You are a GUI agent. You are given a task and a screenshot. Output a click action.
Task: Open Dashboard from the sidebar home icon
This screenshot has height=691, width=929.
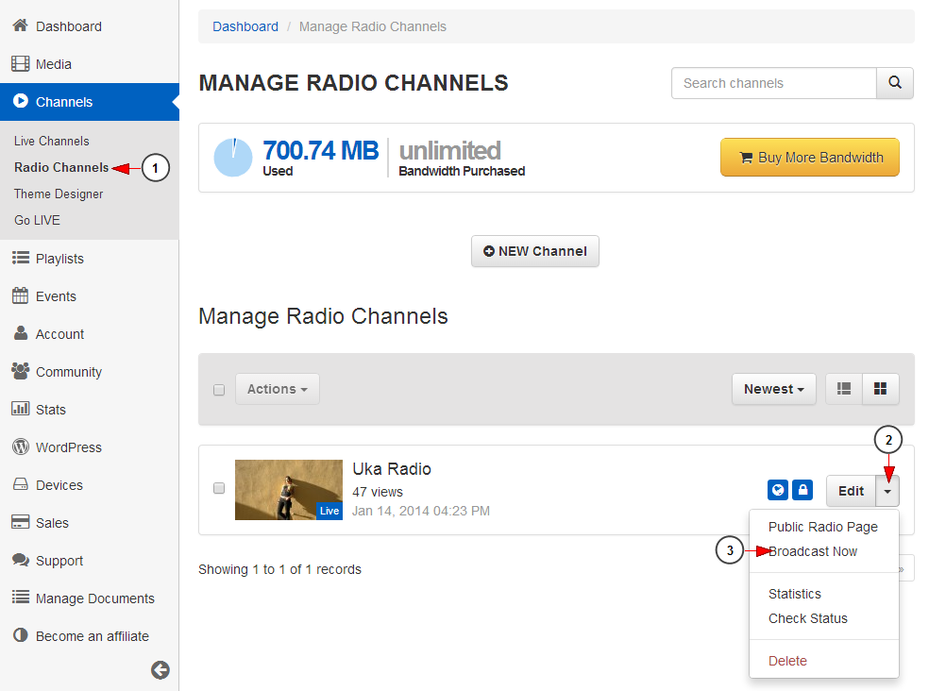coord(21,26)
